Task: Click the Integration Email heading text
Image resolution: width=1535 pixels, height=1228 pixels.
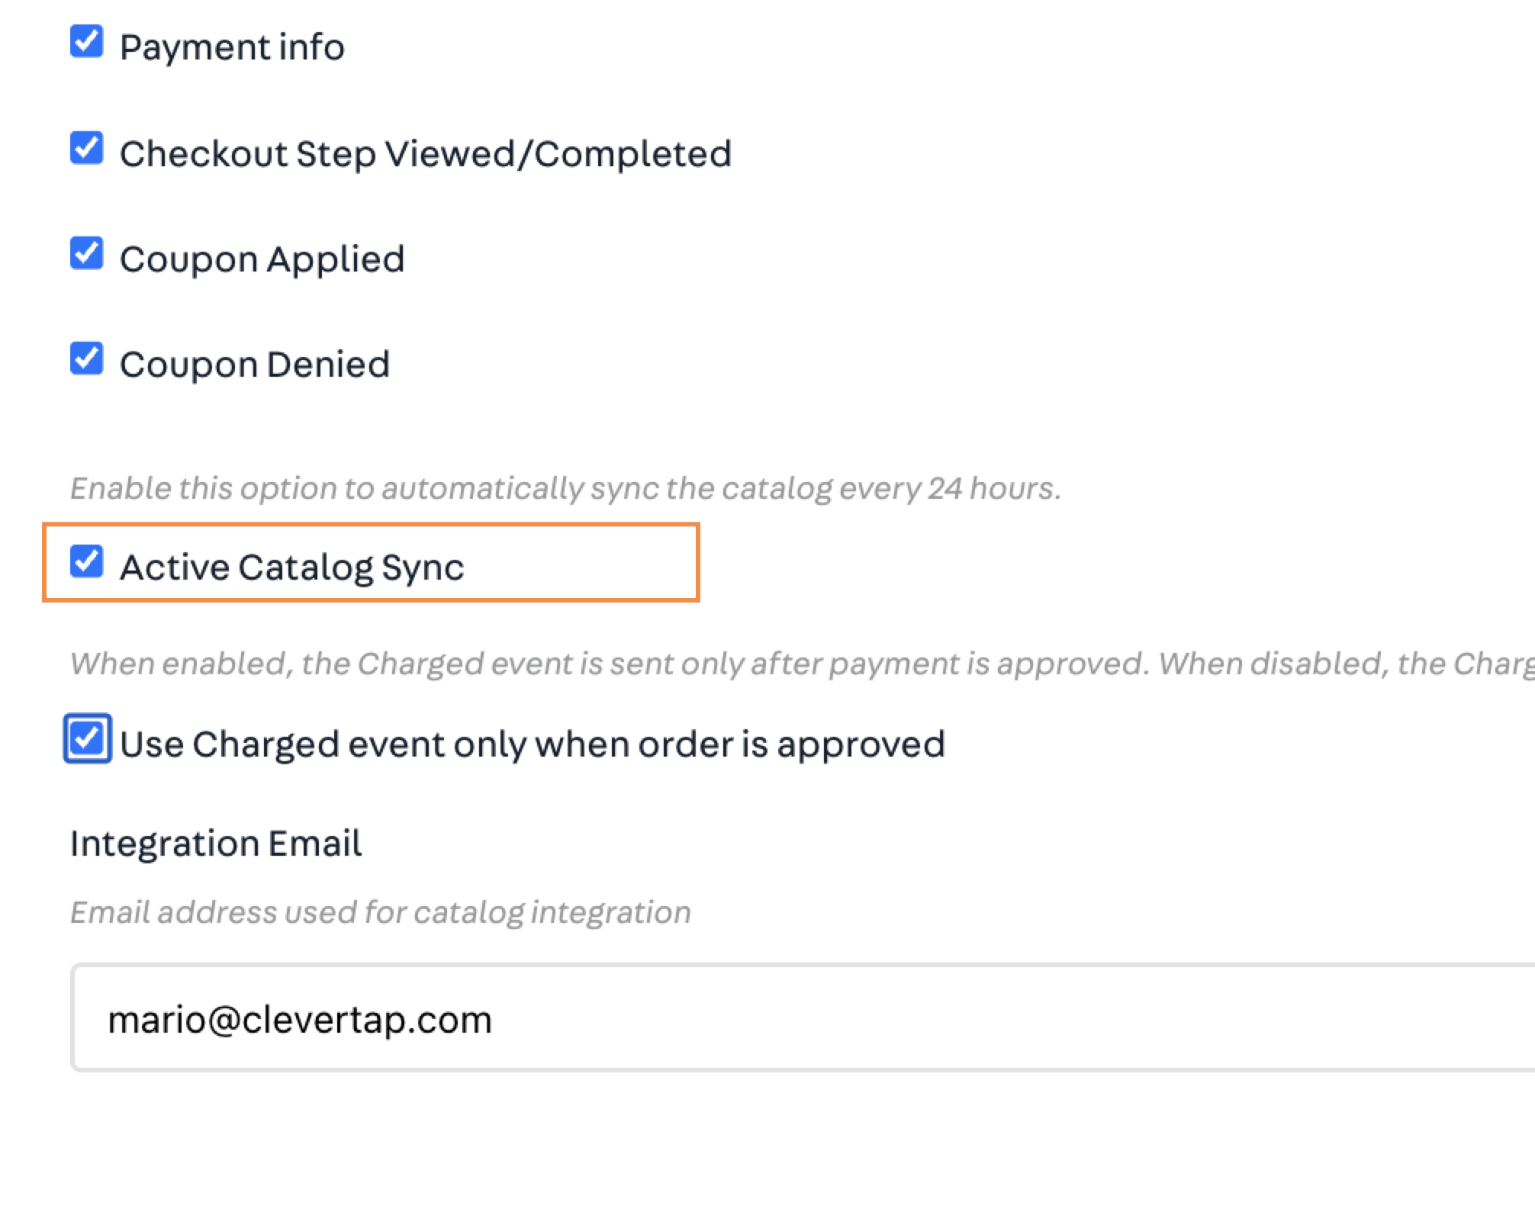Action: coord(216,844)
